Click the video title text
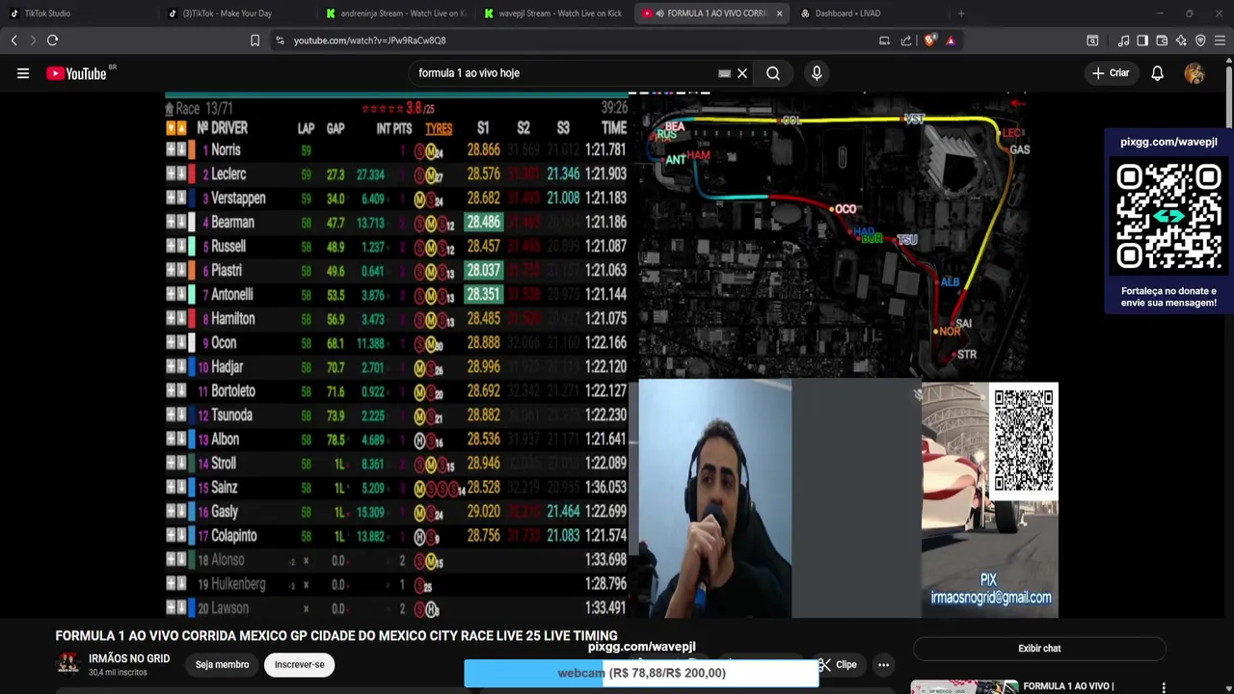 click(336, 636)
